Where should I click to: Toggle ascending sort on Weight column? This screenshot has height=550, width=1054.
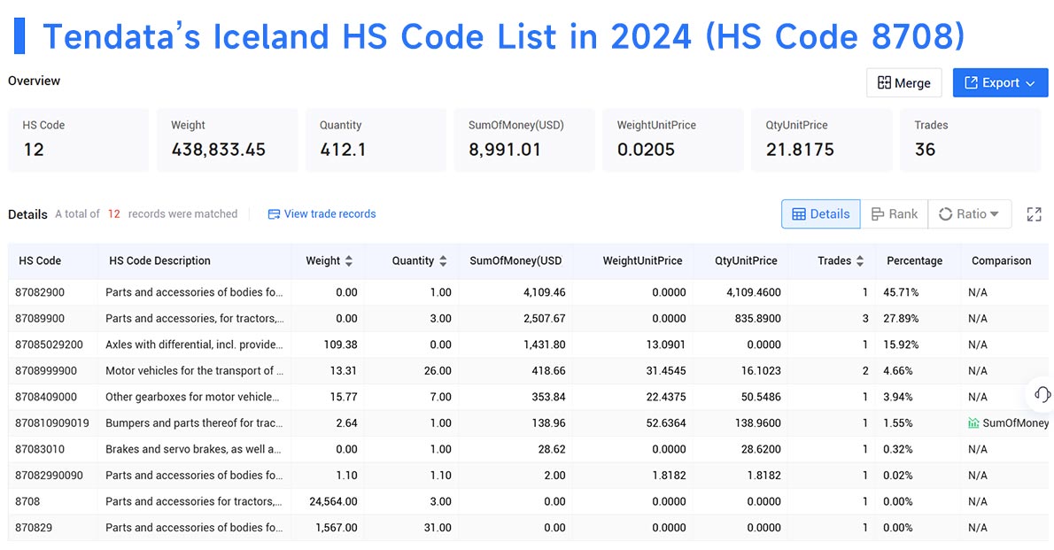[x=347, y=257]
